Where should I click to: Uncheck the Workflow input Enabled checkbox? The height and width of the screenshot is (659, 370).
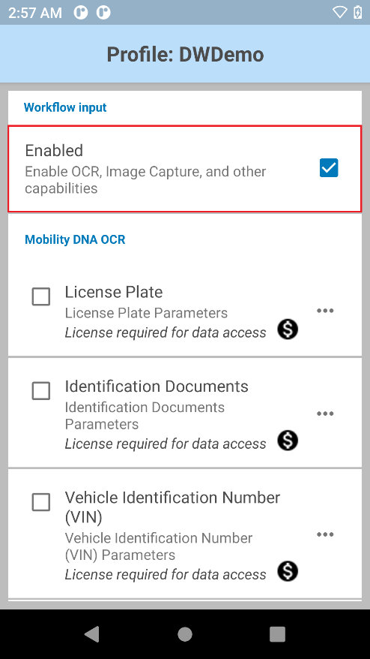click(329, 168)
